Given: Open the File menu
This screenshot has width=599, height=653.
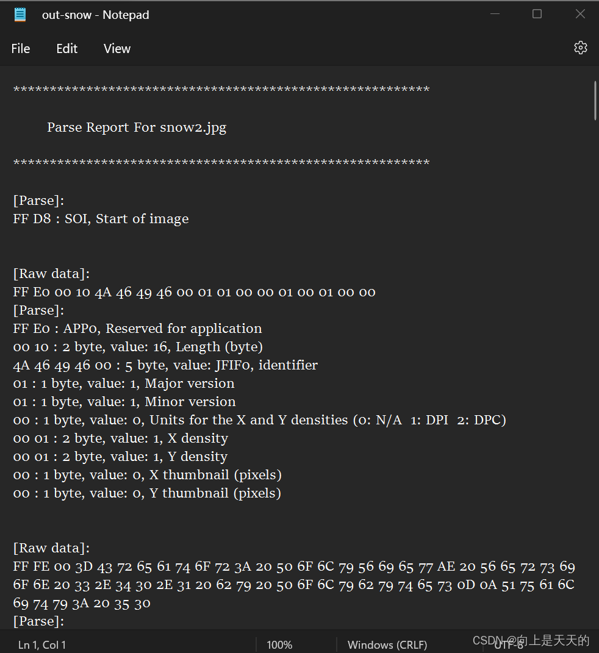Looking at the screenshot, I should (x=20, y=49).
